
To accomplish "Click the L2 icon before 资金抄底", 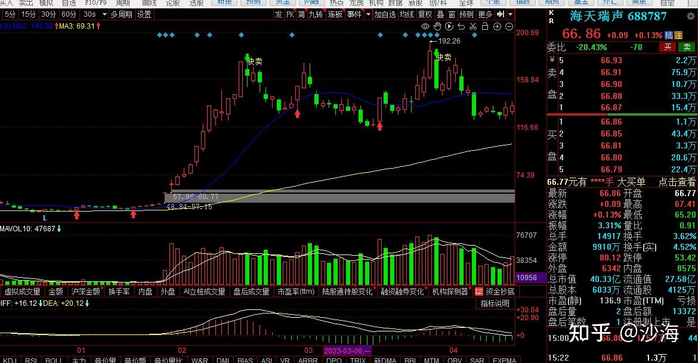I will coord(479,292).
